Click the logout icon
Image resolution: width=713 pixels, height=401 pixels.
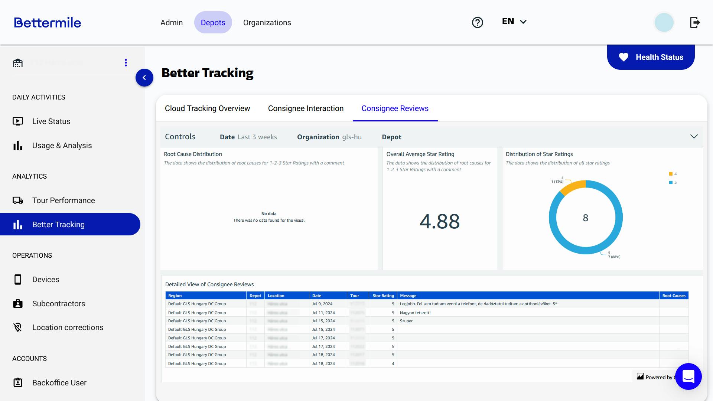pos(695,23)
